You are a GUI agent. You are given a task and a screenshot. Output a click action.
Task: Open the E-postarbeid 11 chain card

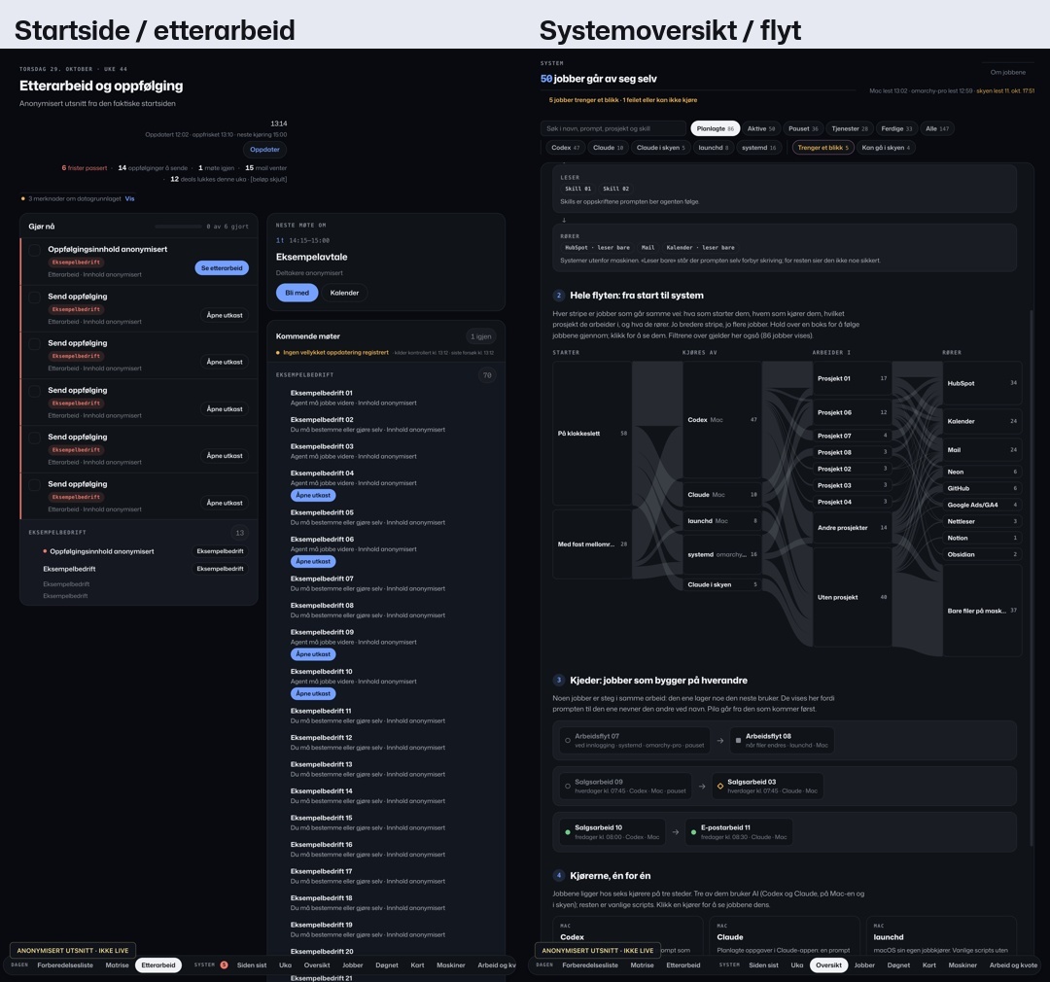click(739, 832)
